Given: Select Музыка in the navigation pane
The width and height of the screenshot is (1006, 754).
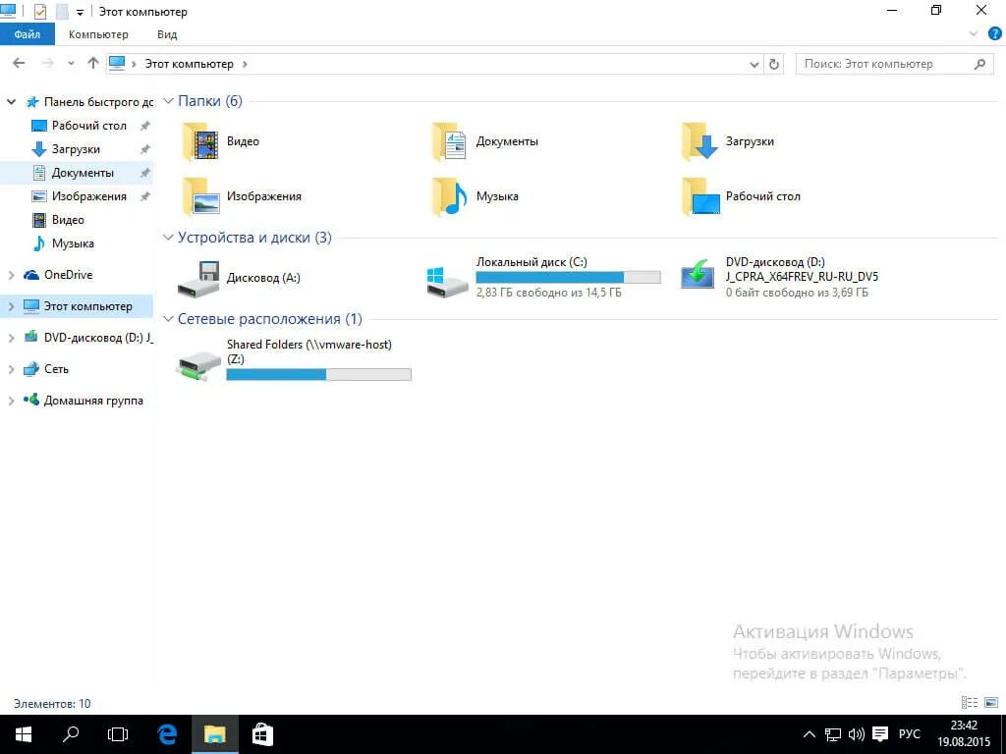Looking at the screenshot, I should click(73, 243).
